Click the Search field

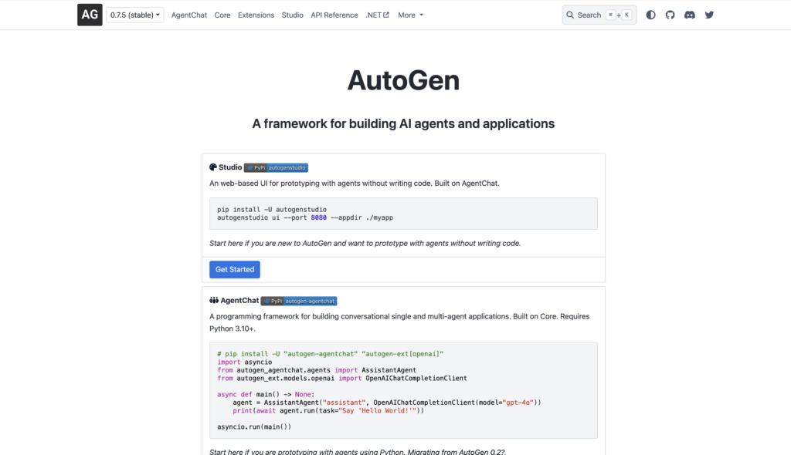click(x=599, y=15)
